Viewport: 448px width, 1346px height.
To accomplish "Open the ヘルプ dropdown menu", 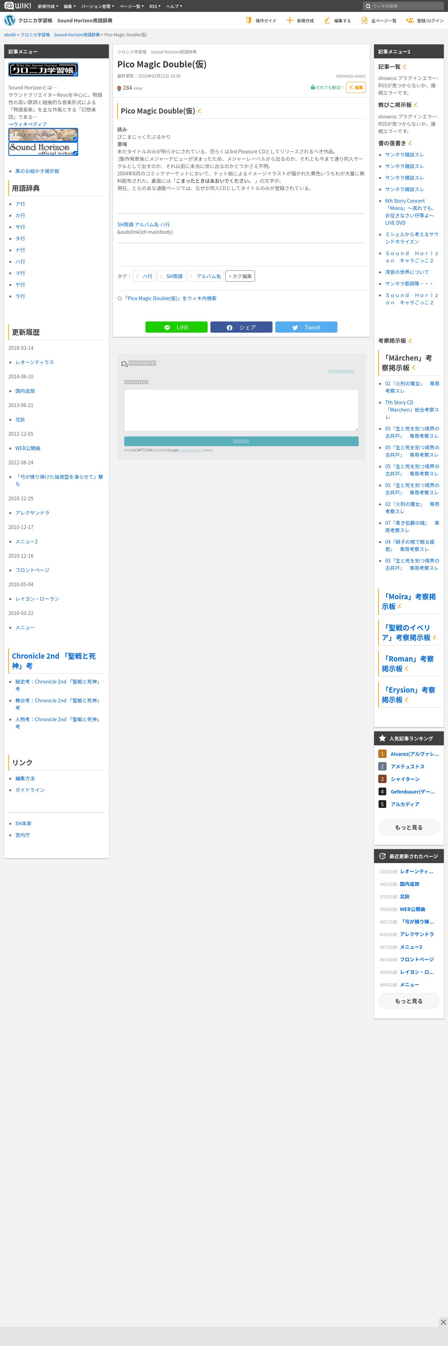I will 174,6.
